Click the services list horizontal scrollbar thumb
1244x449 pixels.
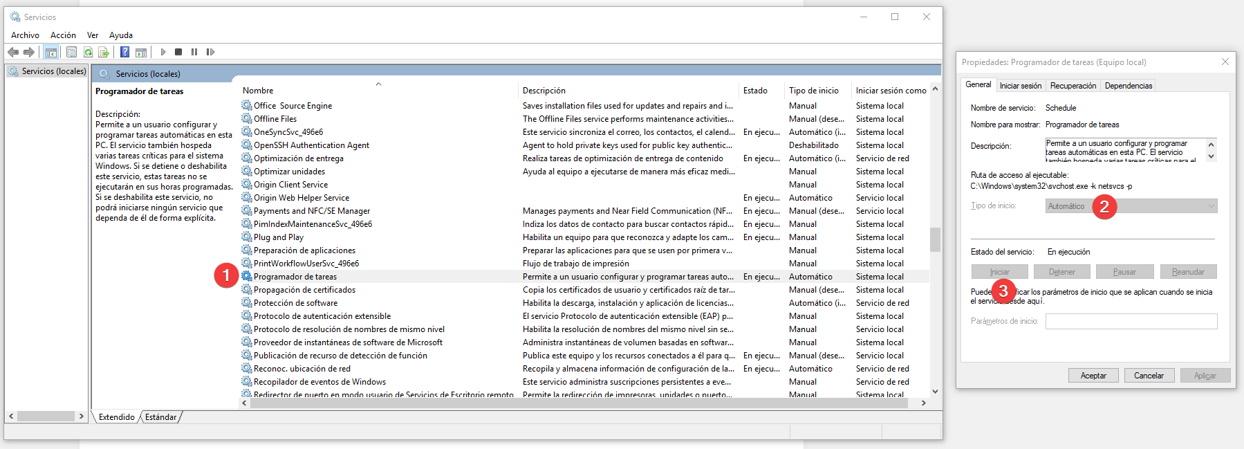[x=578, y=403]
